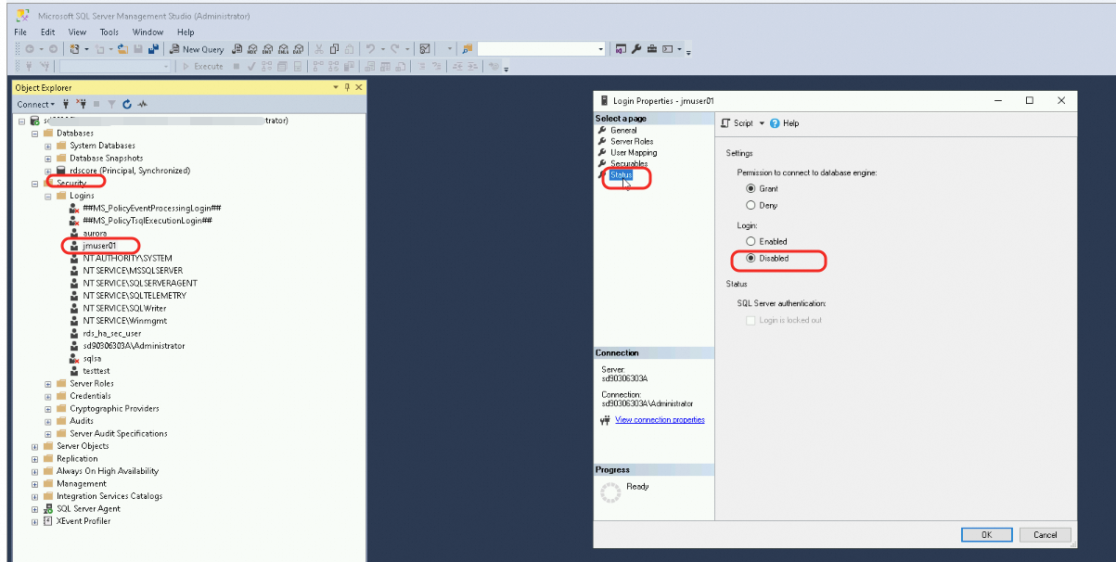Click the Cancel button

click(1045, 534)
